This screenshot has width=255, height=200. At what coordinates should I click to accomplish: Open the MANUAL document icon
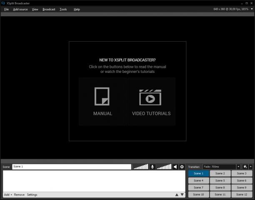[x=102, y=96]
